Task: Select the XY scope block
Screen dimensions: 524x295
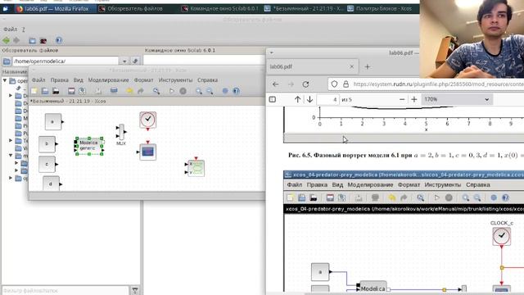Action: [x=196, y=168]
